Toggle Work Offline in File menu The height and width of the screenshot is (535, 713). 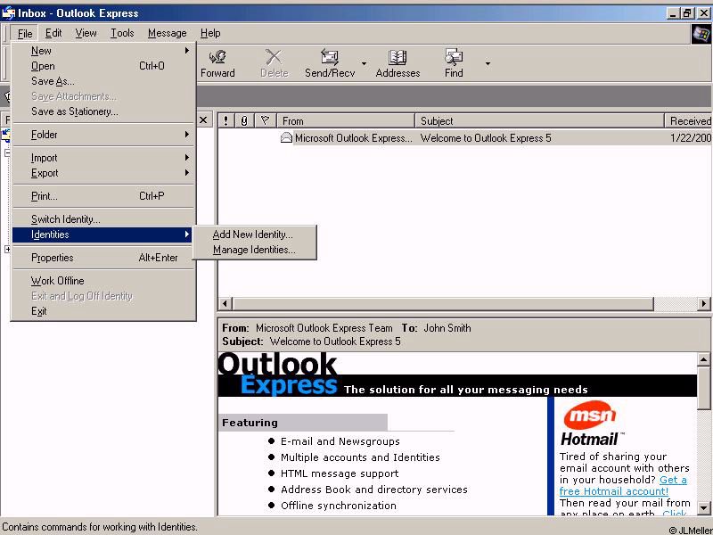(58, 281)
